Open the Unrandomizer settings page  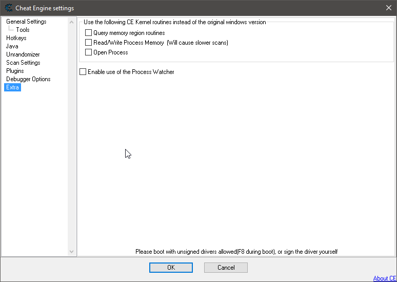pos(23,54)
